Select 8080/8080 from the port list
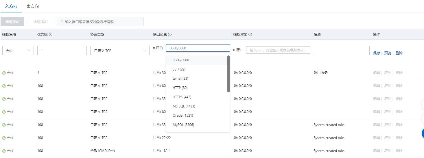This screenshot has height=158, width=424. click(197, 60)
